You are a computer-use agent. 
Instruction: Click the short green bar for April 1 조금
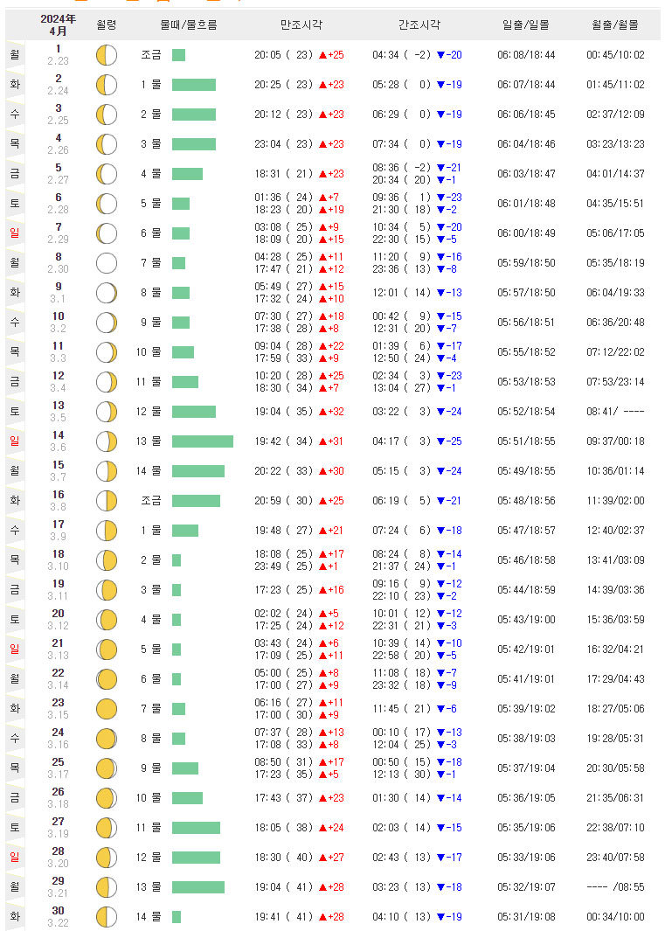point(178,55)
